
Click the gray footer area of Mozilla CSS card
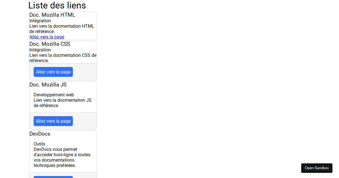coord(84,72)
